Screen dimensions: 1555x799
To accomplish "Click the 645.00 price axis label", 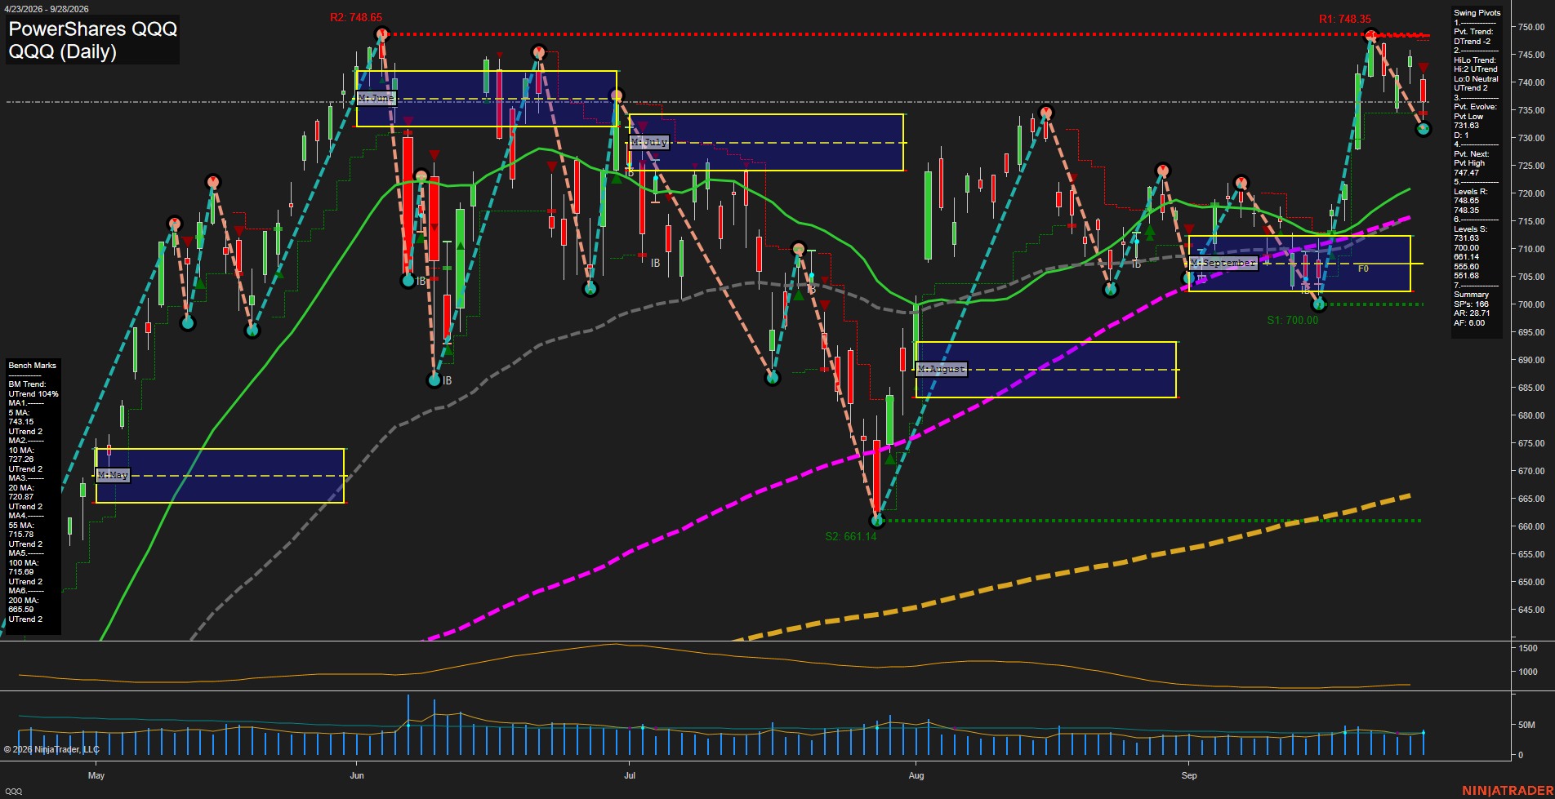I will 1531,610.
